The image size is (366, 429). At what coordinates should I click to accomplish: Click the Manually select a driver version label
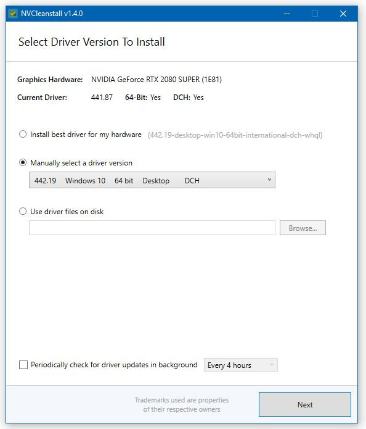pos(81,163)
